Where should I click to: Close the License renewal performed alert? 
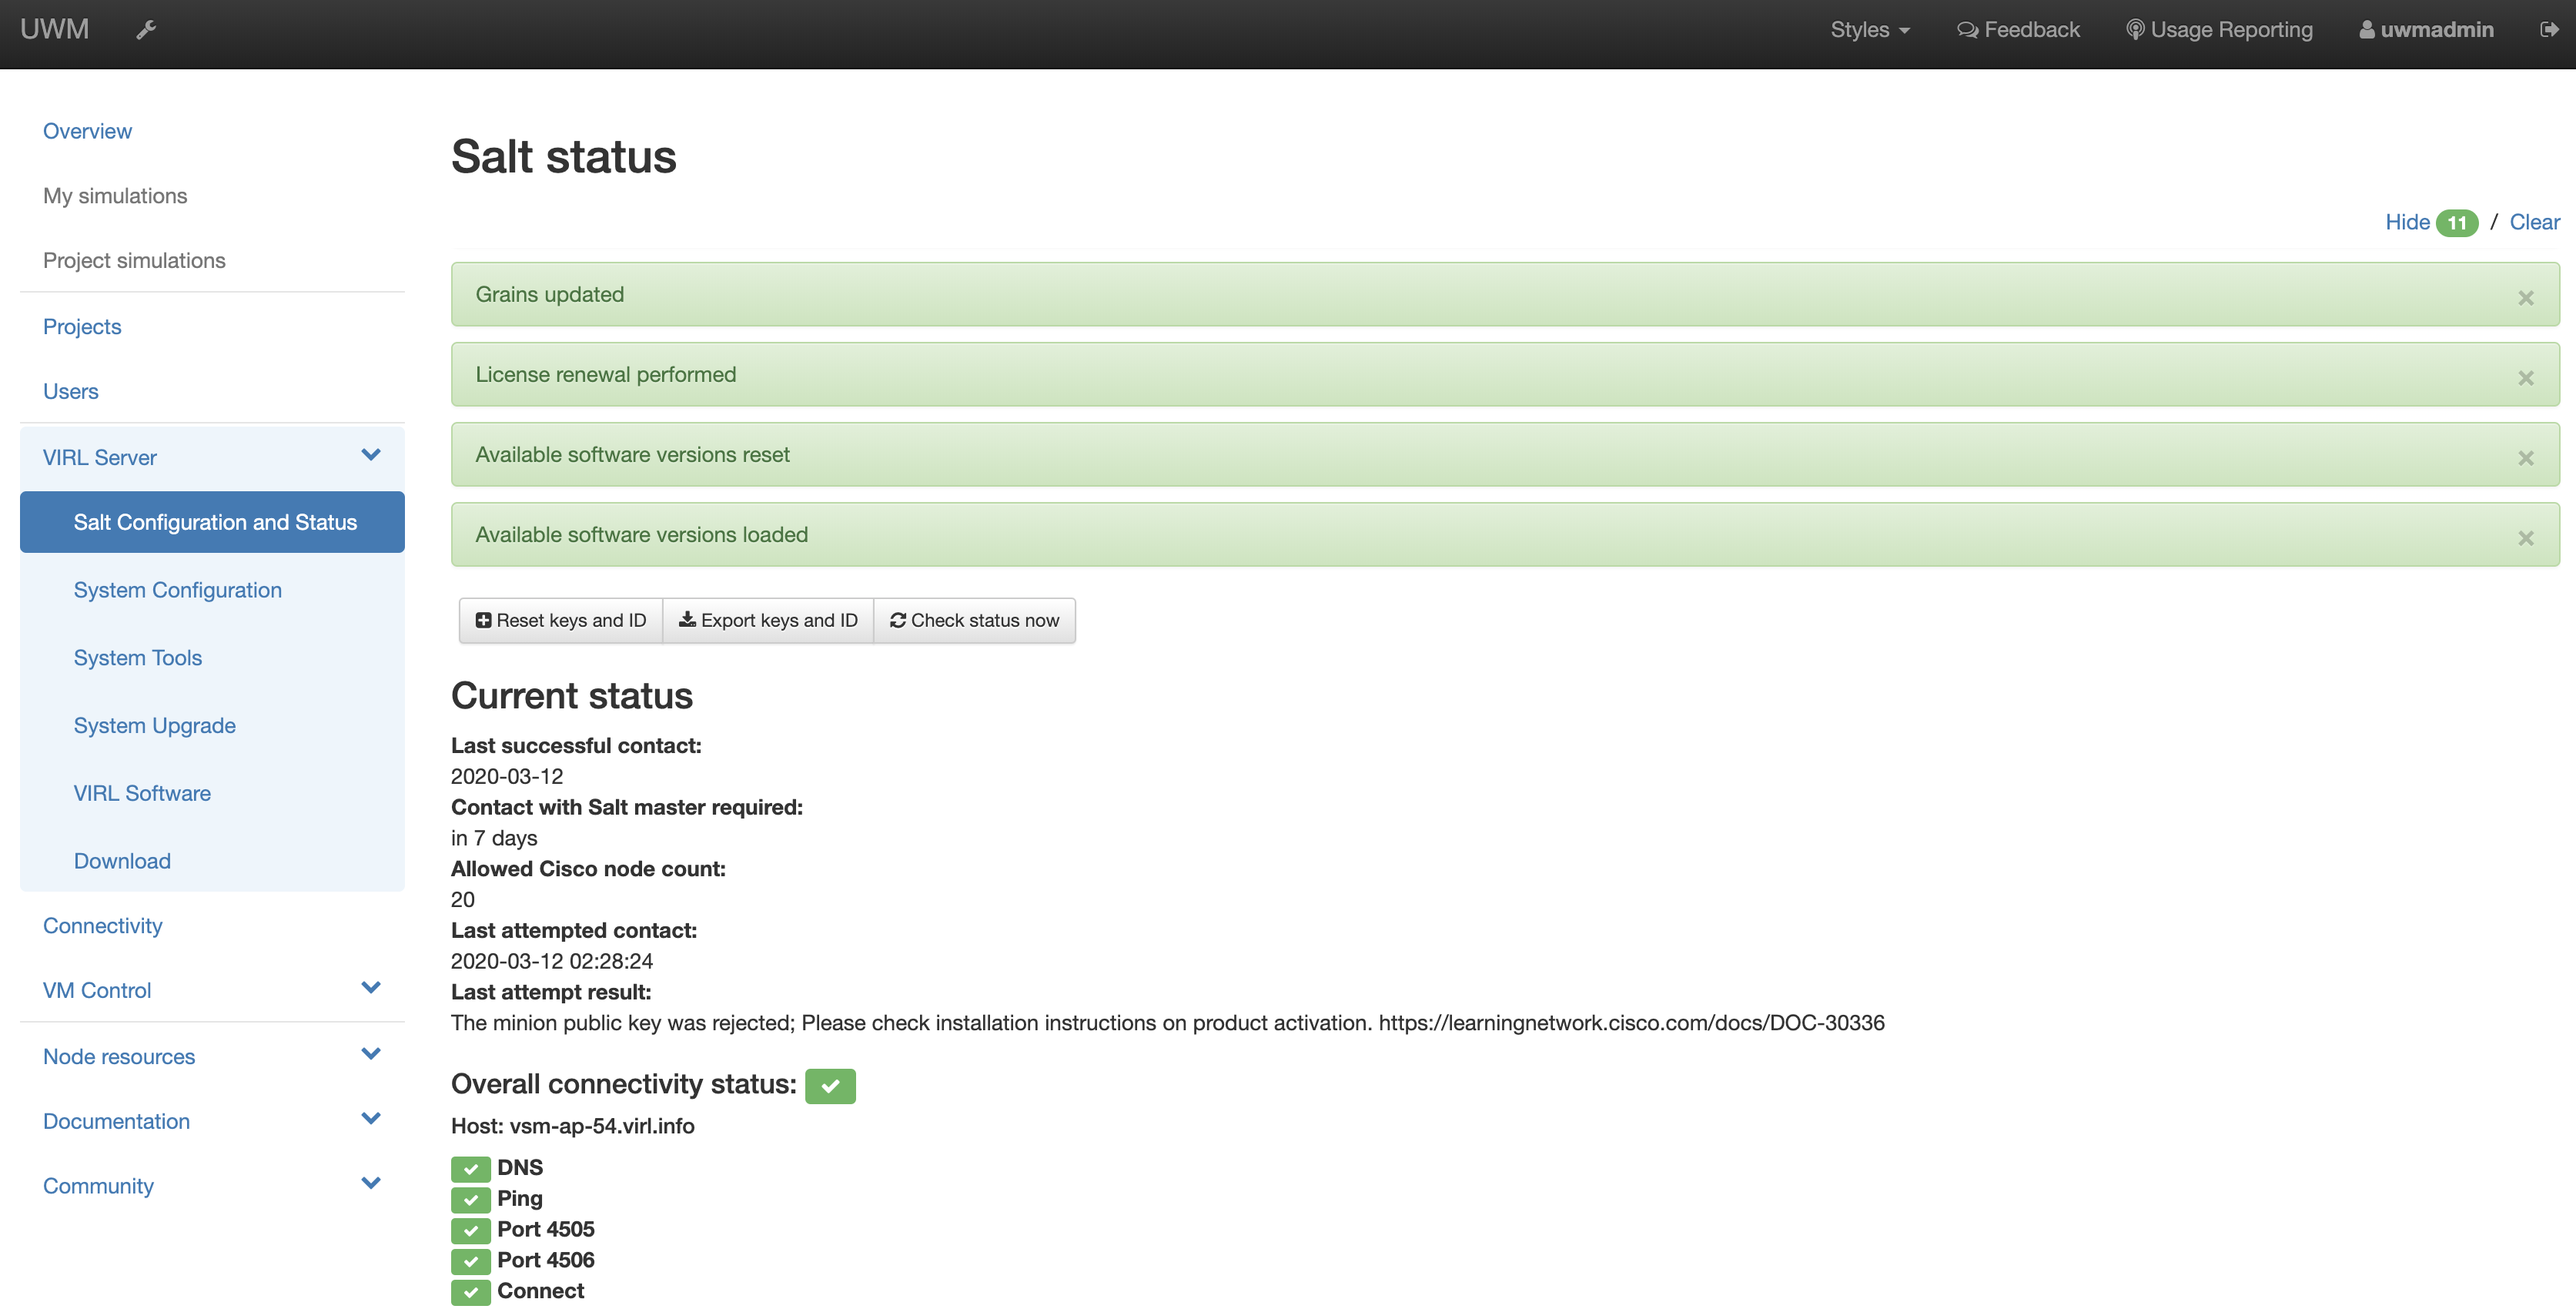pyautogui.click(x=2525, y=378)
